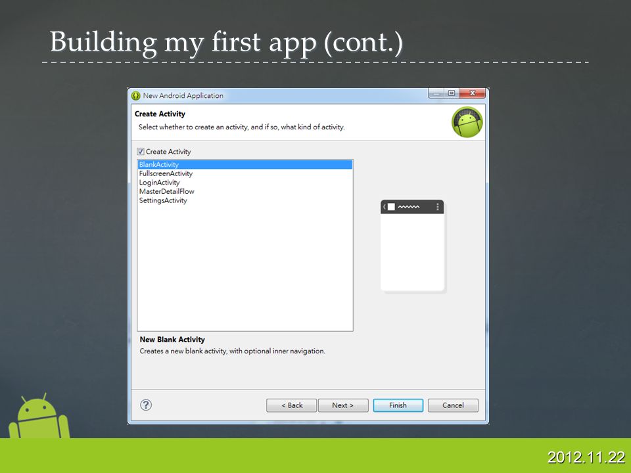Image resolution: width=631 pixels, height=473 pixels.
Task: Click the dialog title bar Eclipse icon
Action: click(x=136, y=96)
